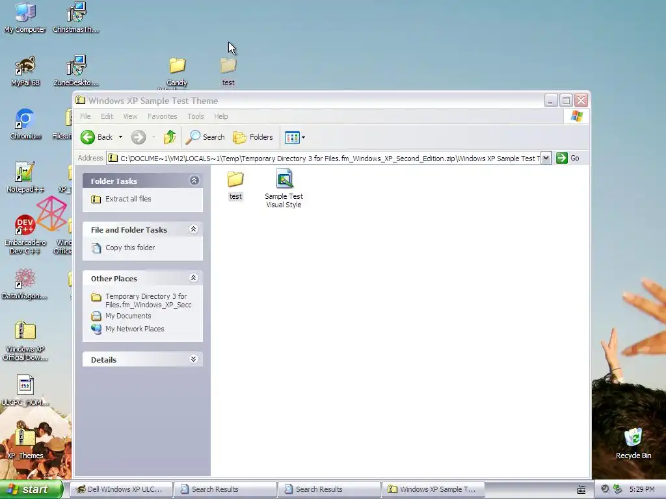Select Notepad++ desktop shortcut
Screen dimensions: 666x499
point(25,178)
